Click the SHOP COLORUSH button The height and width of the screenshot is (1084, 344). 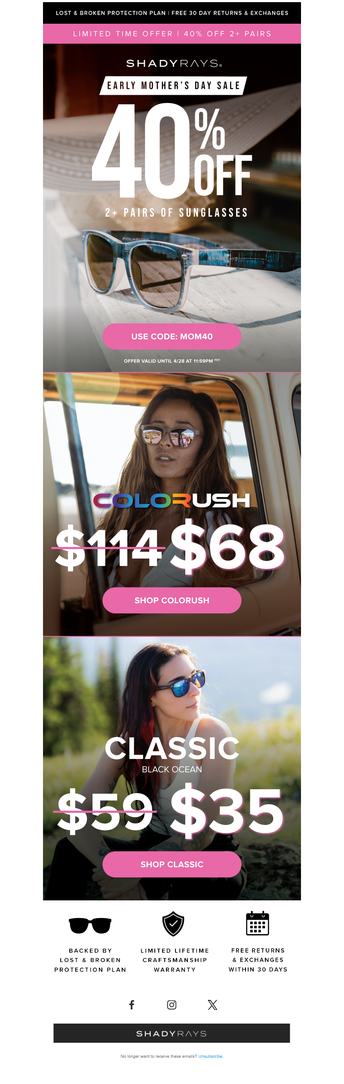(x=172, y=600)
